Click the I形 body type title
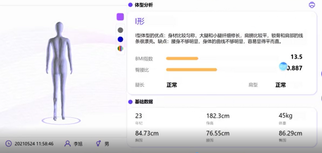 pyautogui.click(x=140, y=21)
